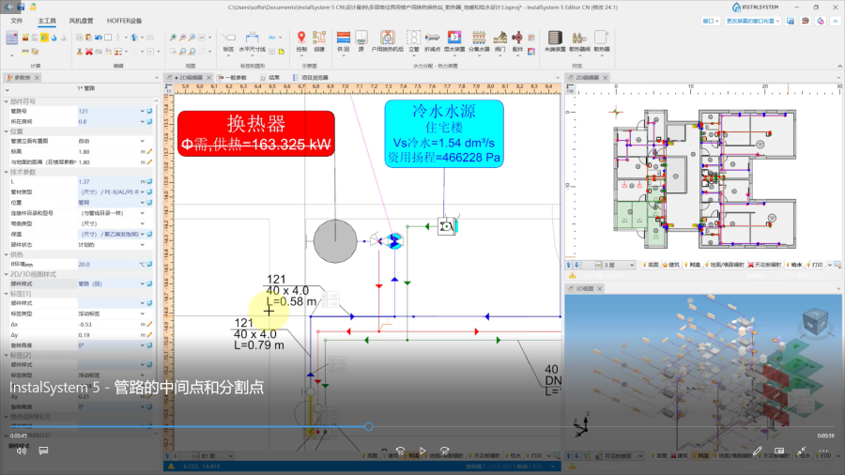Switch to the 结果 tab
The image size is (845, 475).
coord(270,78)
